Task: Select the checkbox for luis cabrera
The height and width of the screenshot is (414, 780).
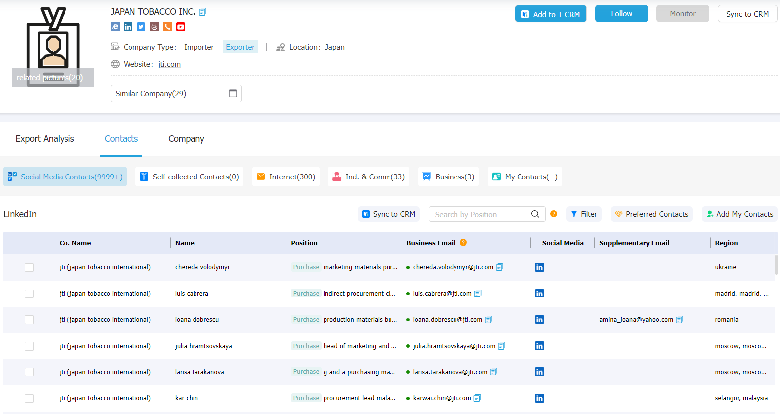Action: click(x=29, y=294)
